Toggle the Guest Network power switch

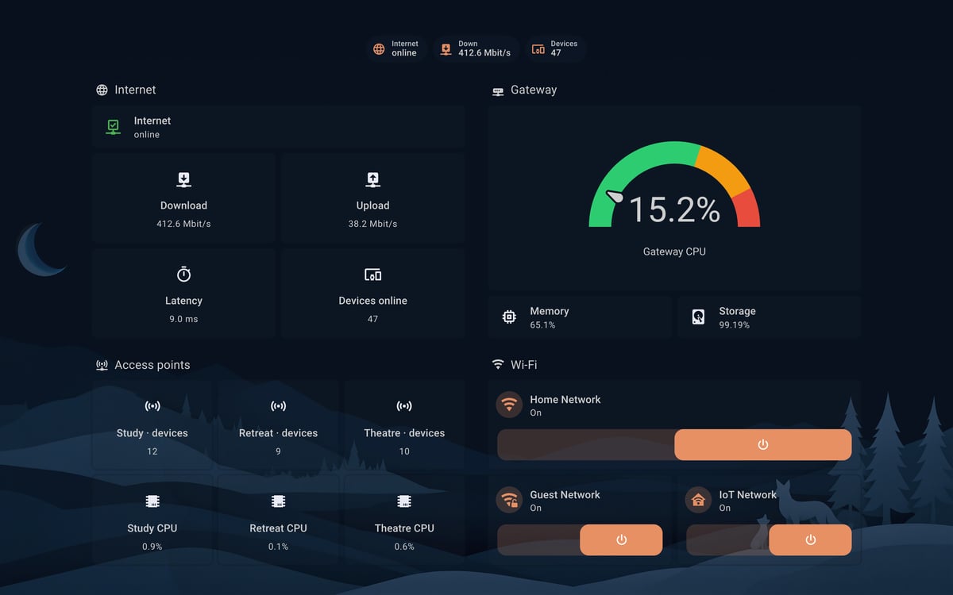[580, 540]
